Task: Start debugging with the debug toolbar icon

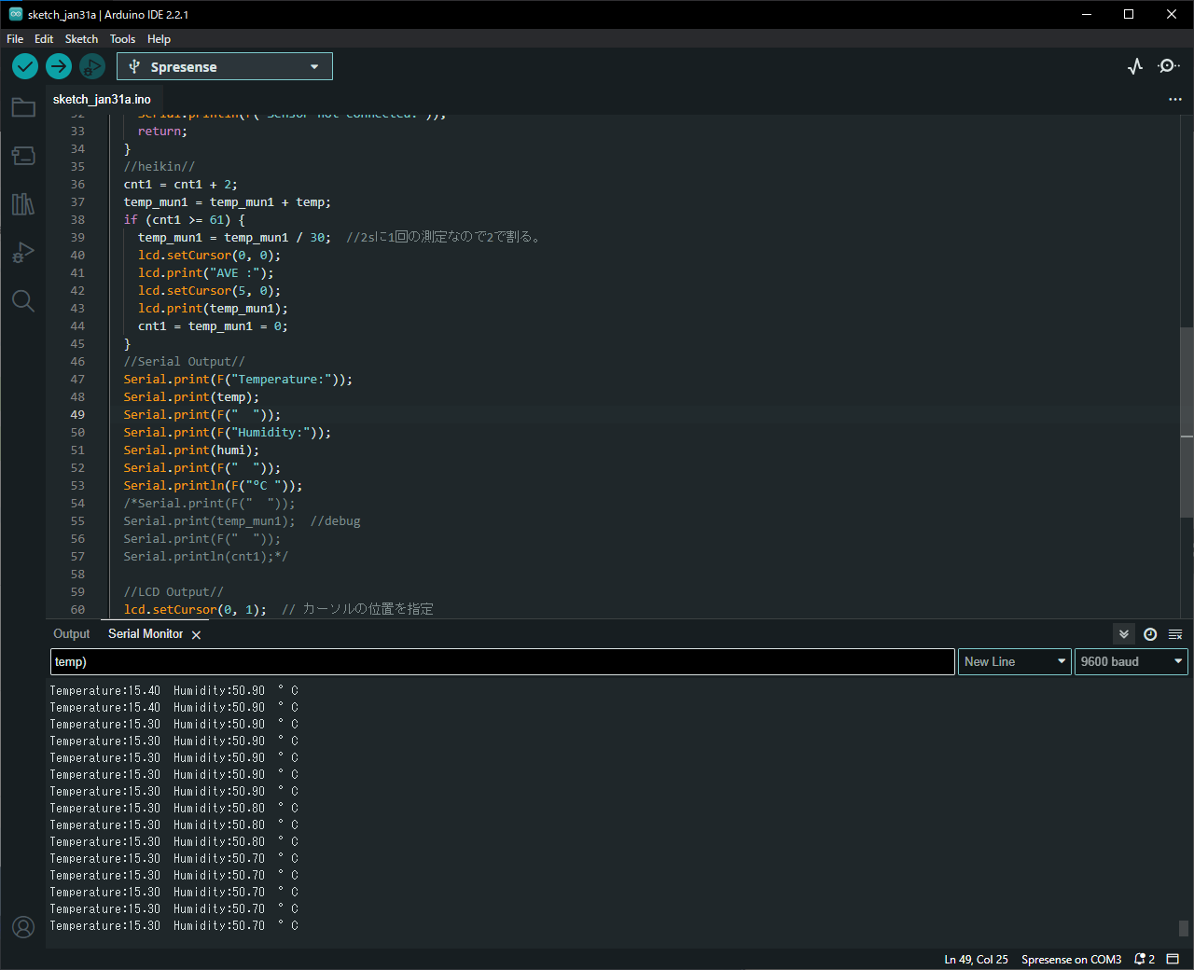Action: tap(91, 66)
